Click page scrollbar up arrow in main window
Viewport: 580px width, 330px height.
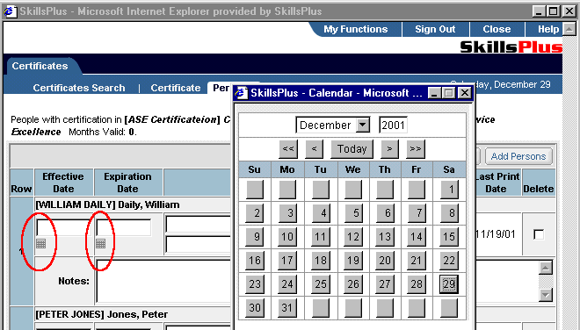pos(569,29)
